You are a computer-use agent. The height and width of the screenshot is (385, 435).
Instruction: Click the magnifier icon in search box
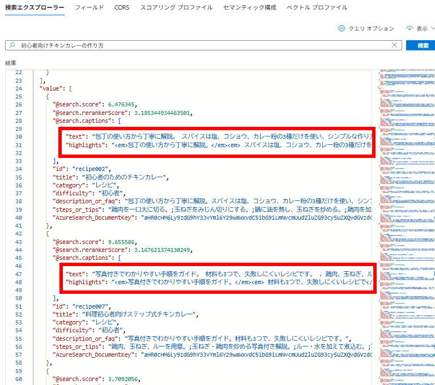[12, 45]
